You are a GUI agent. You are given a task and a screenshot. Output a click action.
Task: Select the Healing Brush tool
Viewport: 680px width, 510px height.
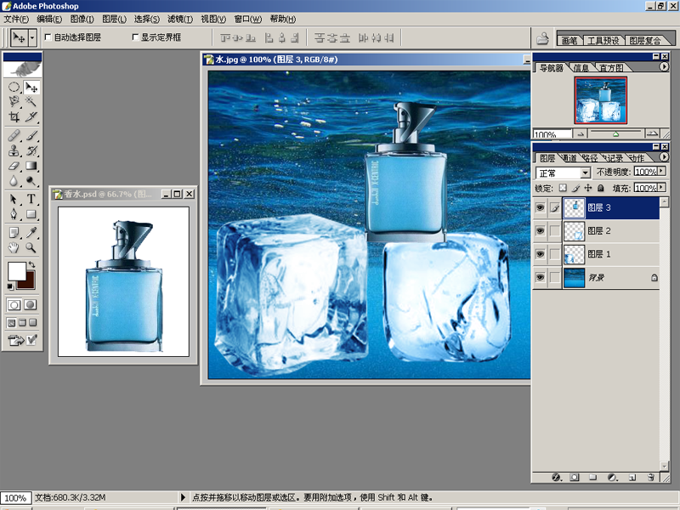pyautogui.click(x=14, y=135)
